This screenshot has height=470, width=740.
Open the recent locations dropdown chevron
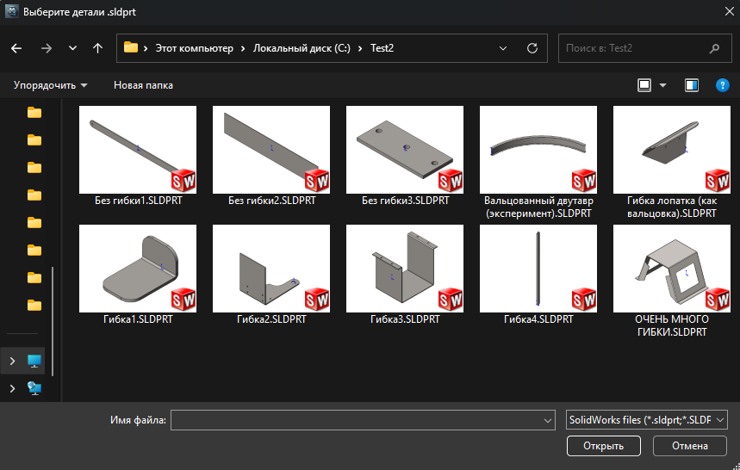coord(72,48)
